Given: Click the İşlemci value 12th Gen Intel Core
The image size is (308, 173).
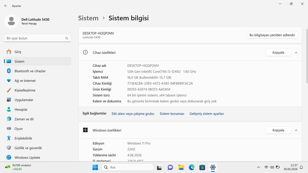Looking at the screenshot, I should pos(162,71).
